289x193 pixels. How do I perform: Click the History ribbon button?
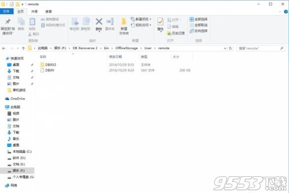pos(176,33)
